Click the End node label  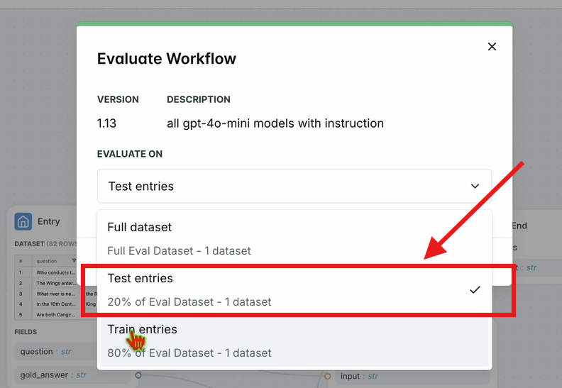click(x=519, y=226)
